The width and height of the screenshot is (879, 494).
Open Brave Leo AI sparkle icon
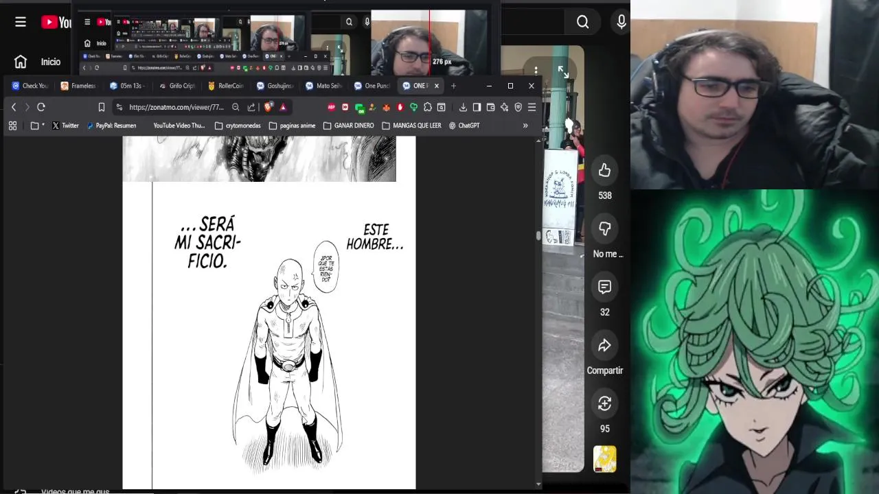point(504,107)
